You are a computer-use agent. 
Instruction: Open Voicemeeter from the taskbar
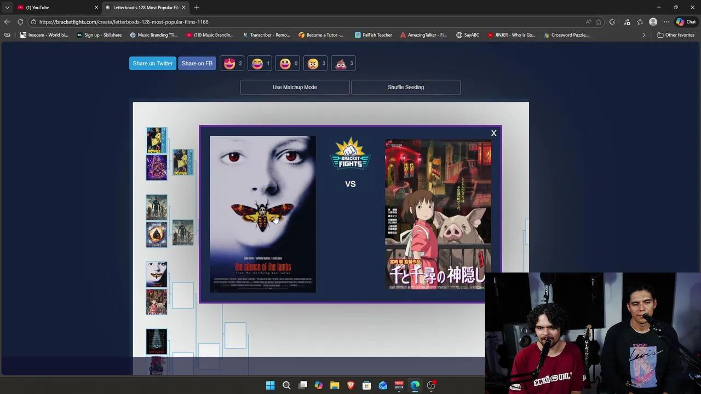399,385
